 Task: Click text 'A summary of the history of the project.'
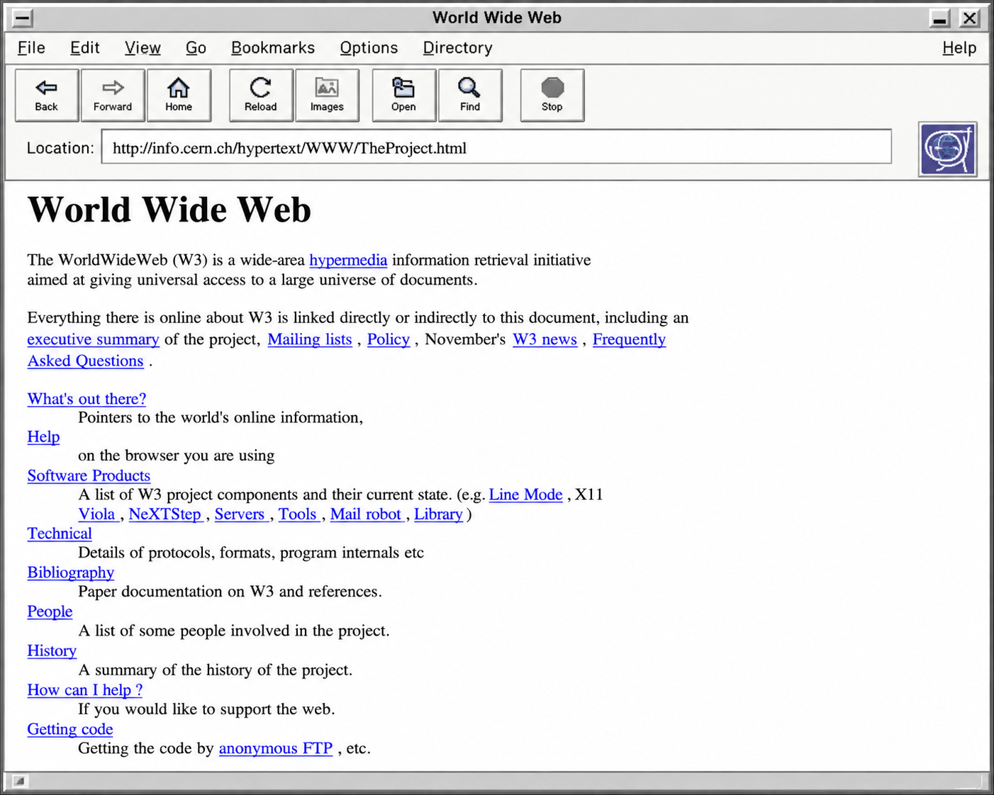coord(215,670)
